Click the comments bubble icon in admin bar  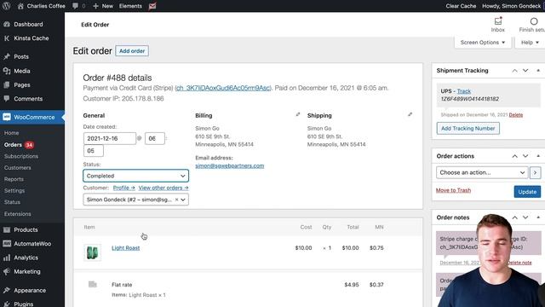point(75,6)
